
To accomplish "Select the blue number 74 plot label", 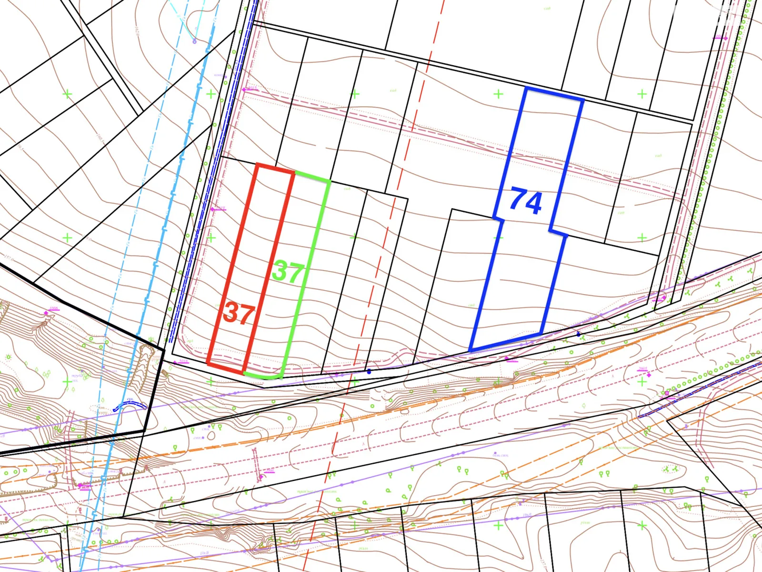I will coord(526,201).
